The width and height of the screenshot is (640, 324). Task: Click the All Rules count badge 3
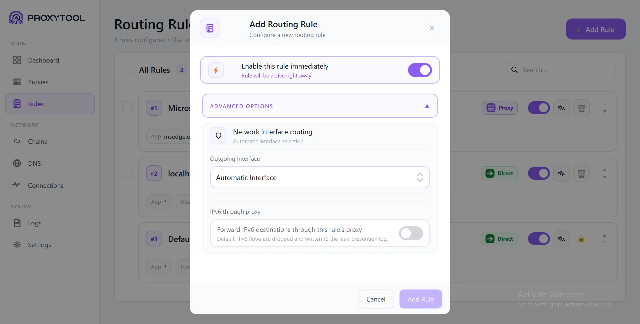click(x=182, y=70)
